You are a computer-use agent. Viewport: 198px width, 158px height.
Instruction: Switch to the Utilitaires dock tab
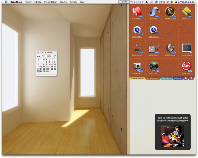[153, 78]
